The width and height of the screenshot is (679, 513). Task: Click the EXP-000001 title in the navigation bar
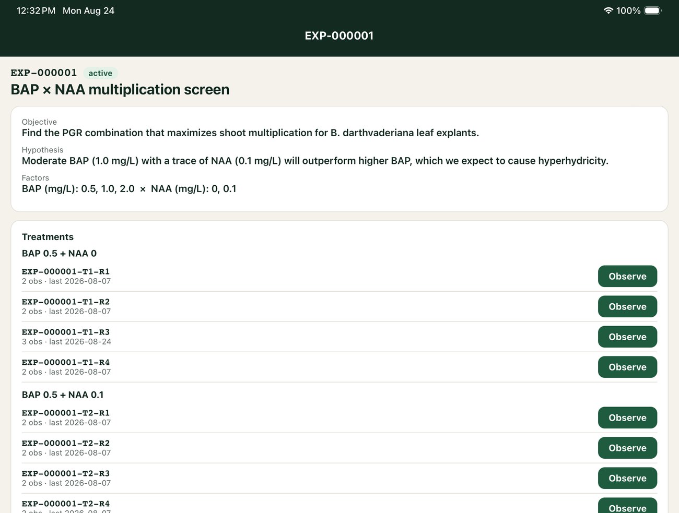click(340, 35)
